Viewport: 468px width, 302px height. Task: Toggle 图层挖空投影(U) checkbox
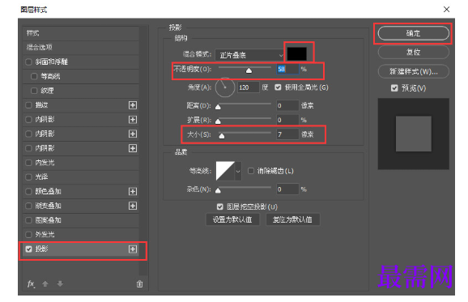click(x=220, y=206)
